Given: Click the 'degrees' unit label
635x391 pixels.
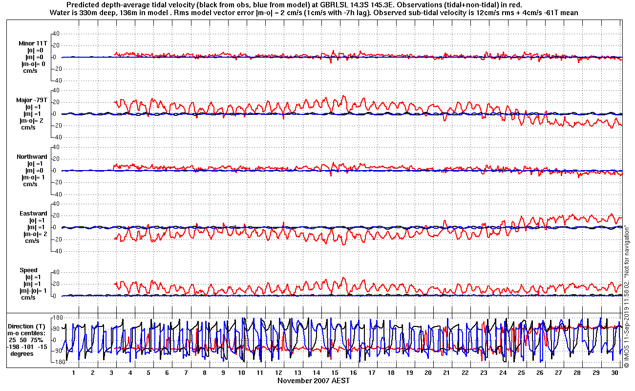Looking at the screenshot, I should coord(21,354).
